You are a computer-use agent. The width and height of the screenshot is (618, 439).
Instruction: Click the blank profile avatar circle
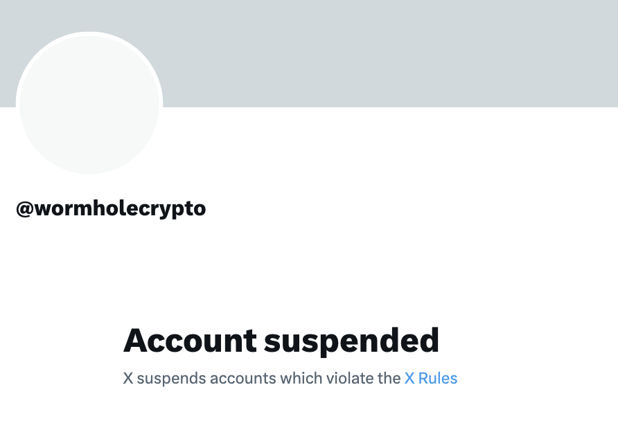[x=89, y=105]
